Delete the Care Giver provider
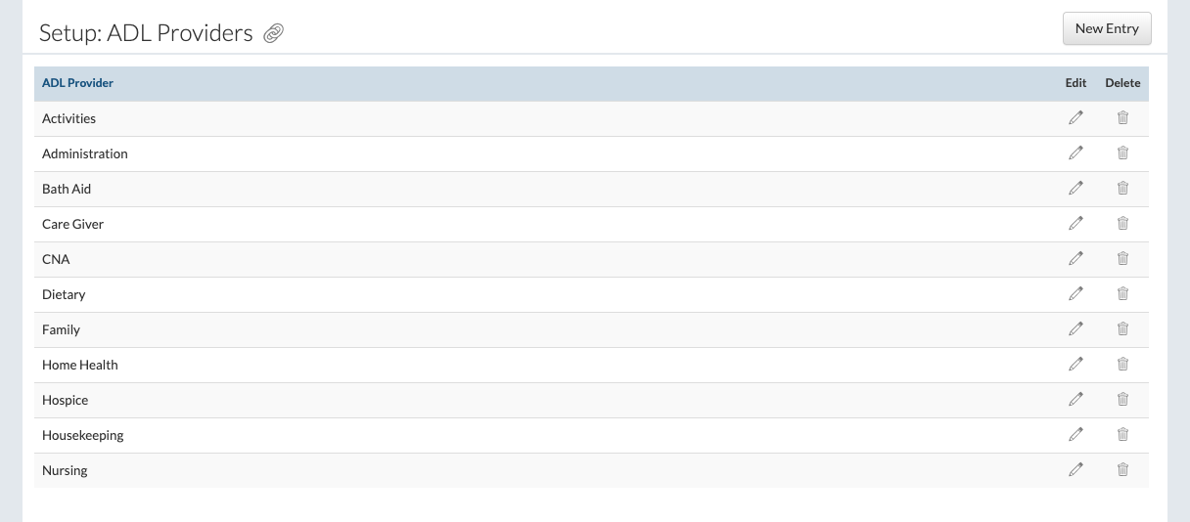The width and height of the screenshot is (1190, 522). click(1122, 224)
